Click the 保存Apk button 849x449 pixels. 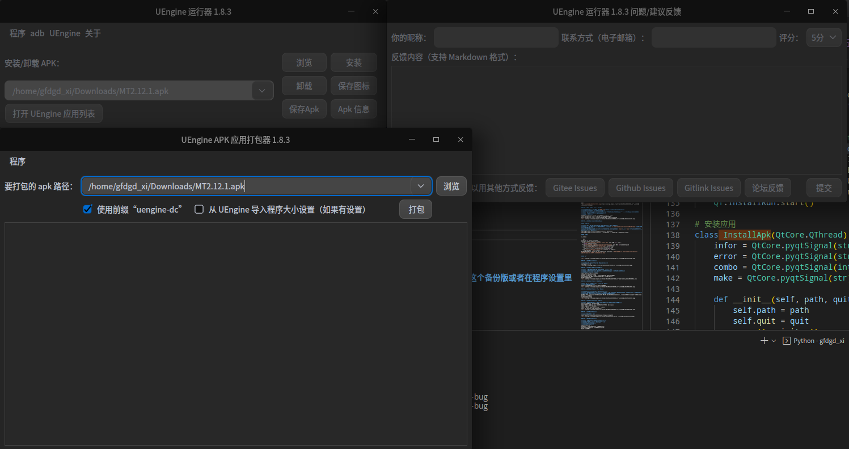click(304, 109)
